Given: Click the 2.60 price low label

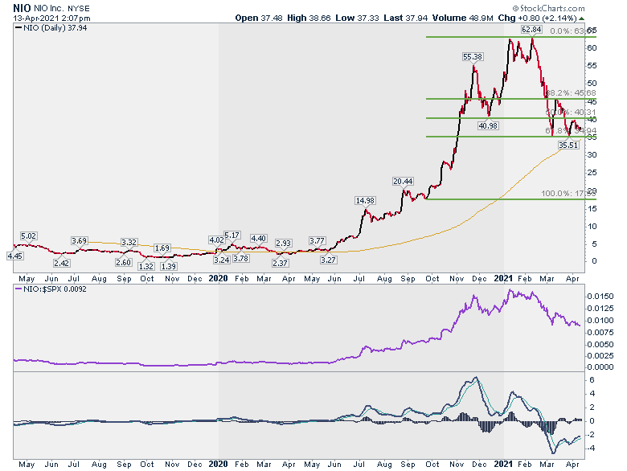Looking at the screenshot, I should click(123, 262).
